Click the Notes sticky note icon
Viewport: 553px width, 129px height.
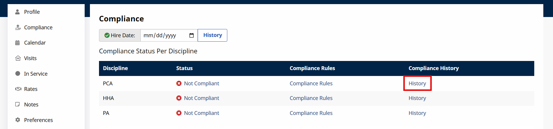click(x=18, y=104)
